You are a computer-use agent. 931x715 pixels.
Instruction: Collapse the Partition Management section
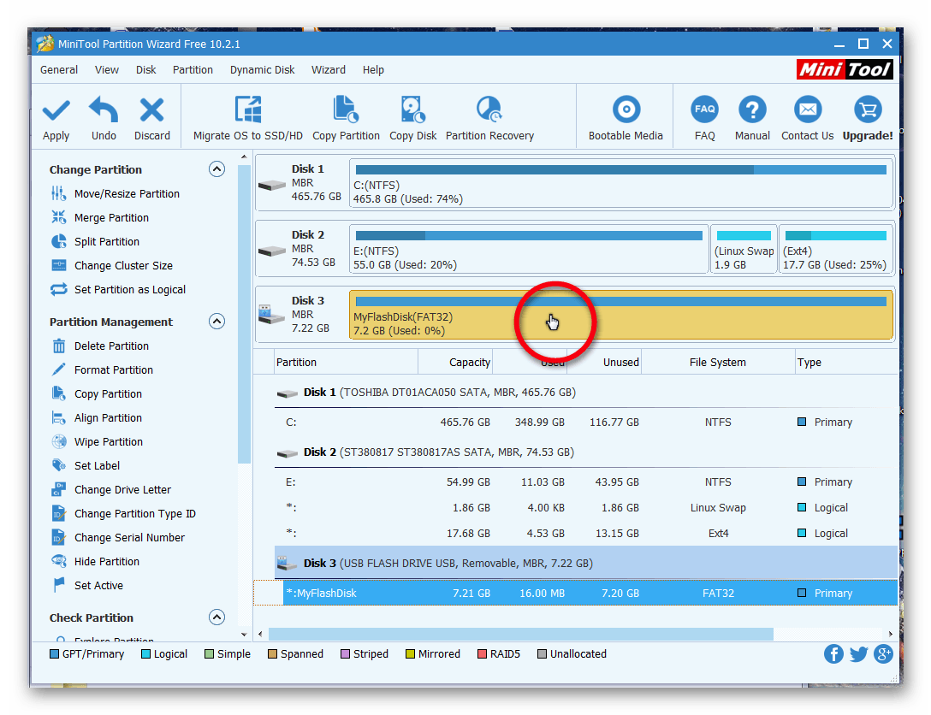[x=217, y=322]
